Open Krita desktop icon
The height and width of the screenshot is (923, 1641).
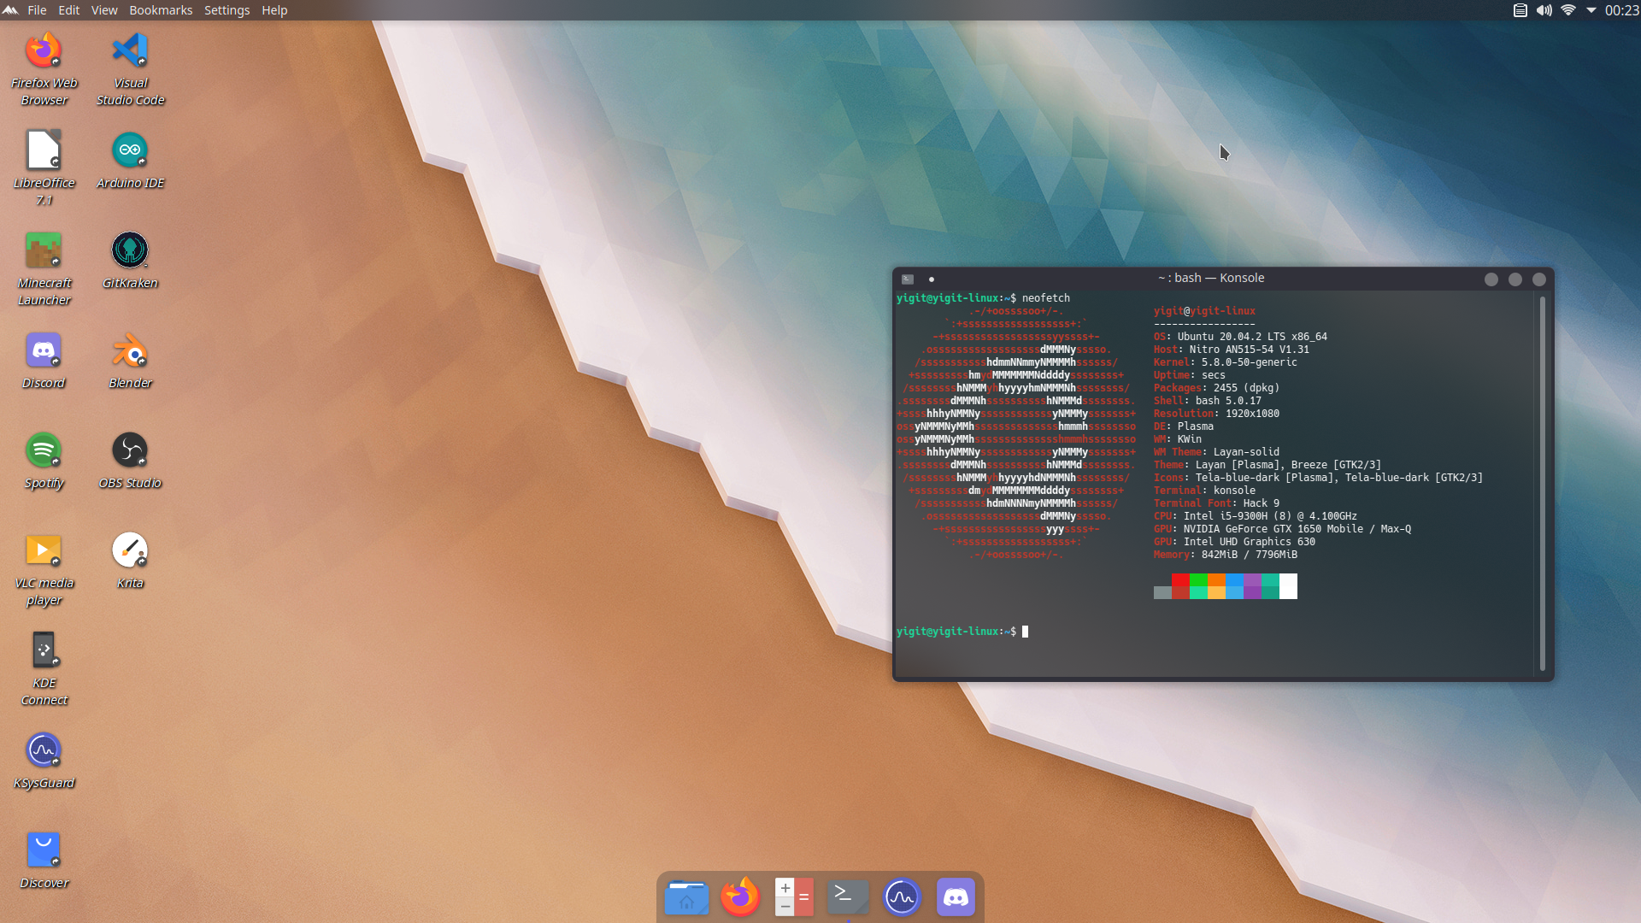(130, 550)
